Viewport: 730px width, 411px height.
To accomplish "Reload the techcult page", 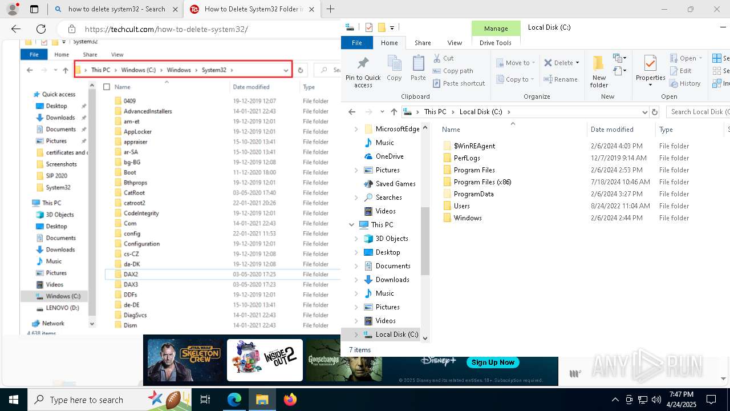I will point(41,29).
